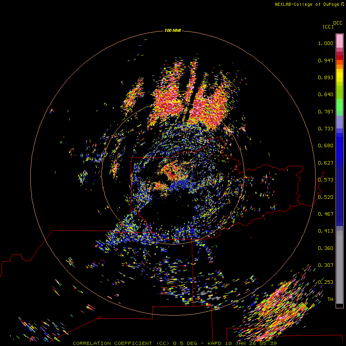Click the DCC product label above the legend
346x346 pixels.
(x=338, y=23)
